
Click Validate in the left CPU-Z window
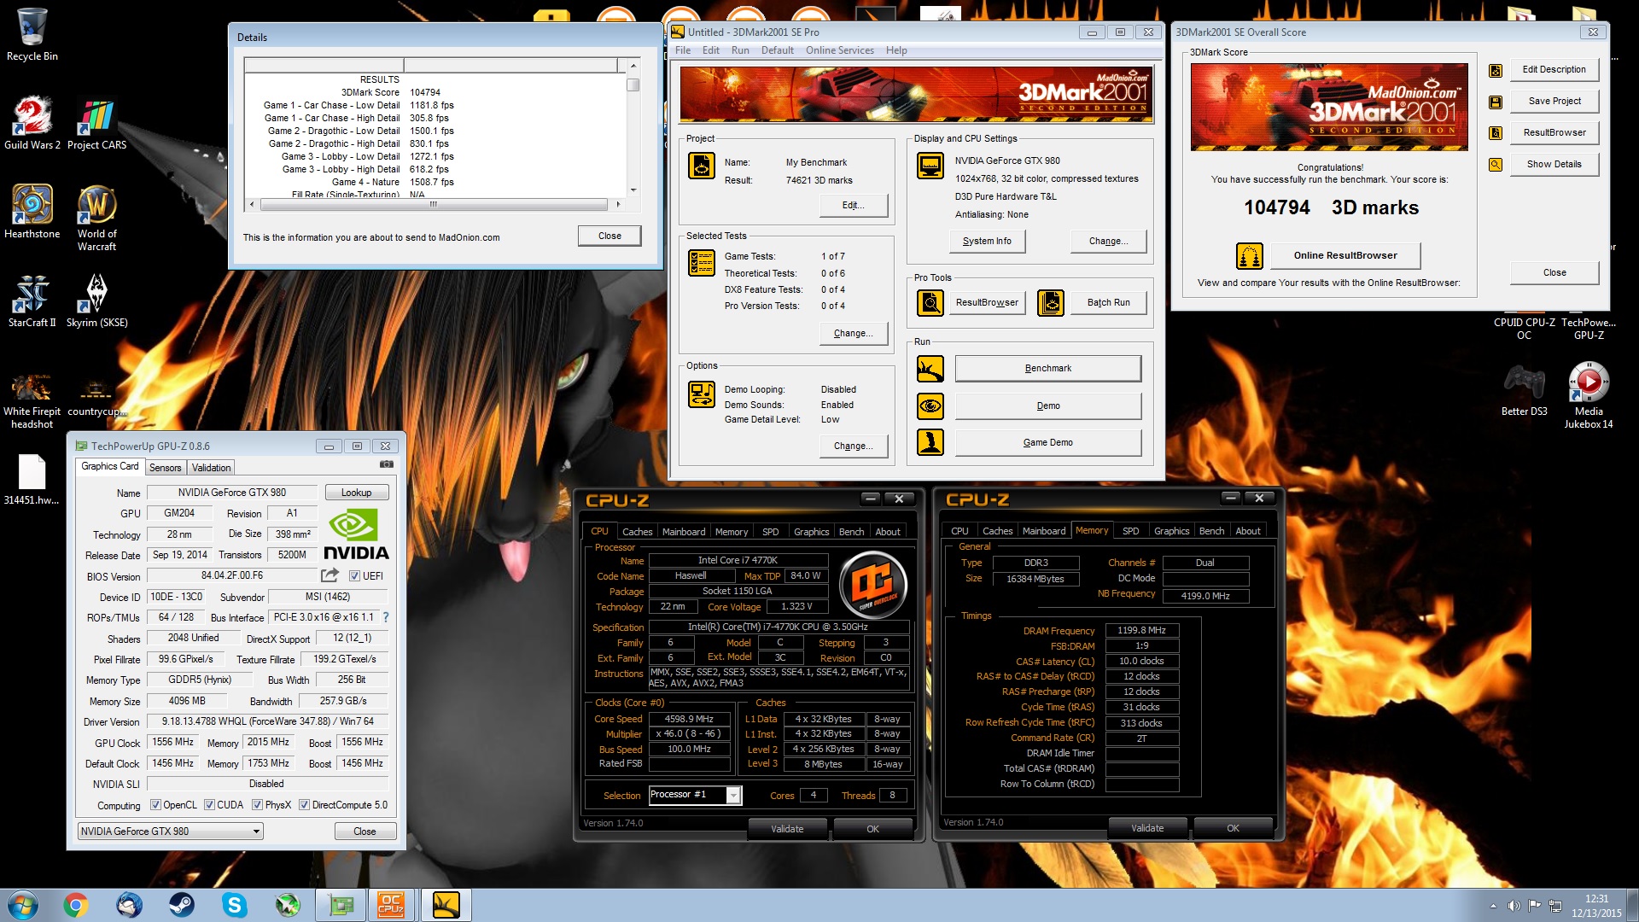click(x=787, y=829)
